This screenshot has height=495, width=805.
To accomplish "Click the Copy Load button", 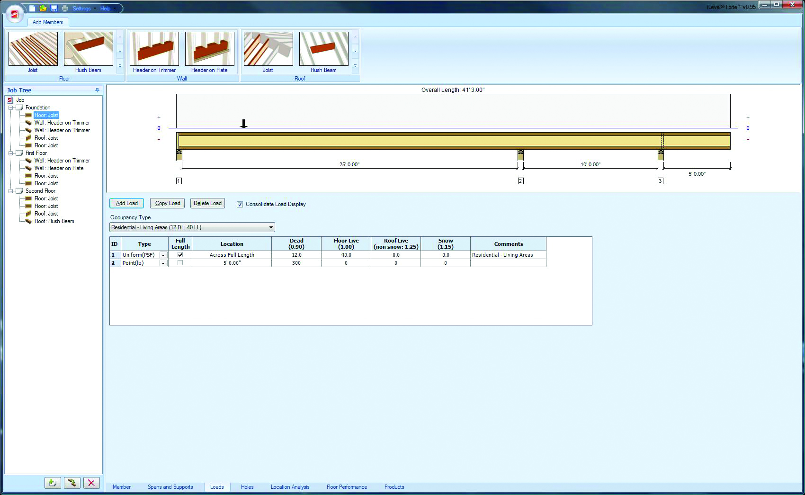I will click(168, 203).
